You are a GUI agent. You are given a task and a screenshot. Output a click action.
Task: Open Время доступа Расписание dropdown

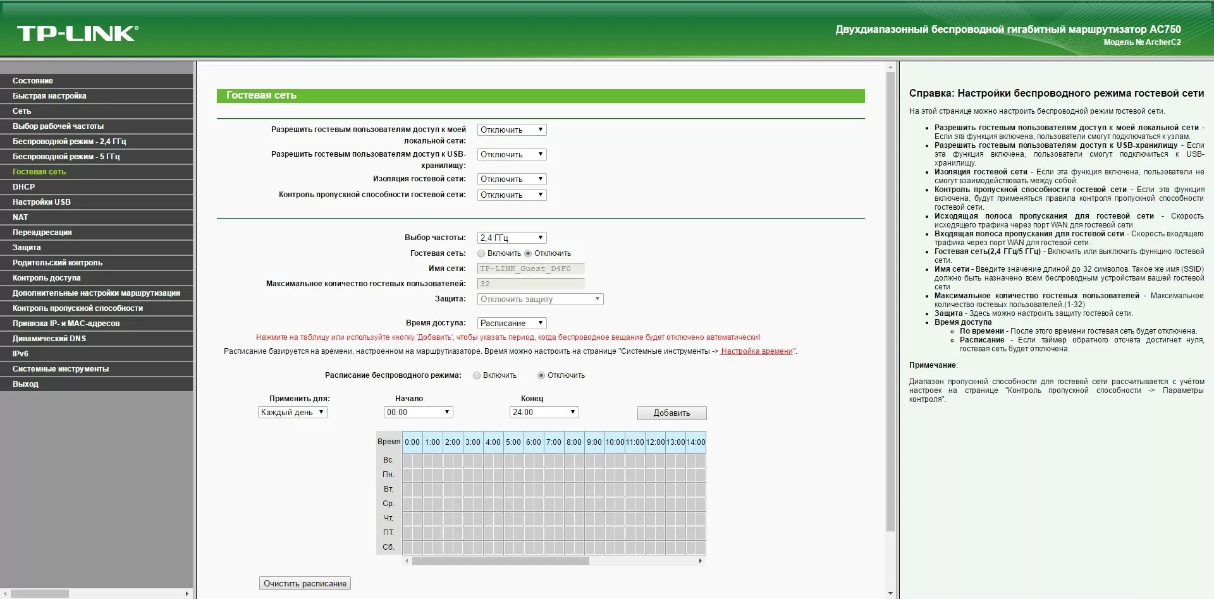coord(512,324)
